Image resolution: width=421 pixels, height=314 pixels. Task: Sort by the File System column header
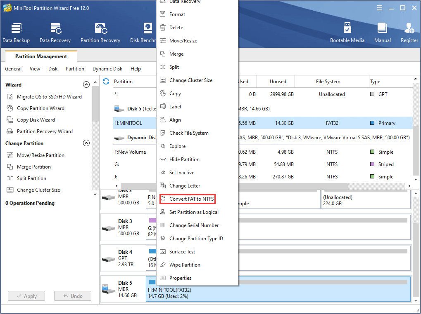[332, 81]
